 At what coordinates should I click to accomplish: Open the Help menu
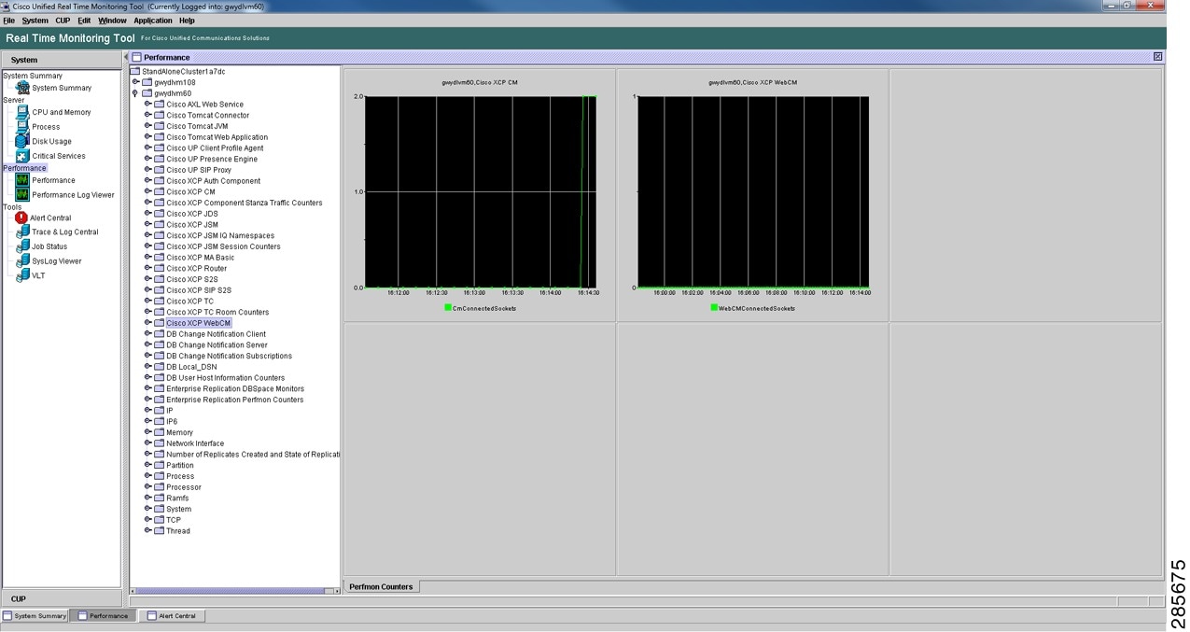[187, 21]
